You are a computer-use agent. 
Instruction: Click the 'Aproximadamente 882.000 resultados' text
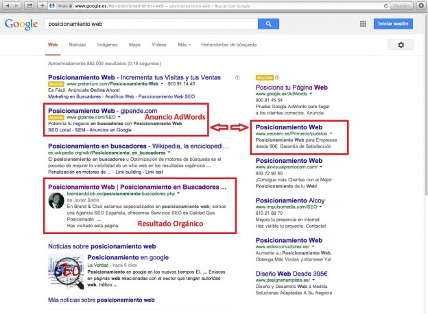tap(104, 64)
